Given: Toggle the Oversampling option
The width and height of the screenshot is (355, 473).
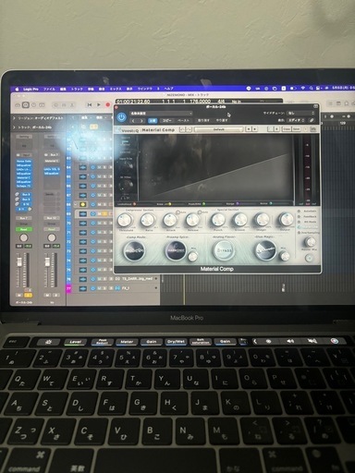Looking at the screenshot, I should point(309,233).
